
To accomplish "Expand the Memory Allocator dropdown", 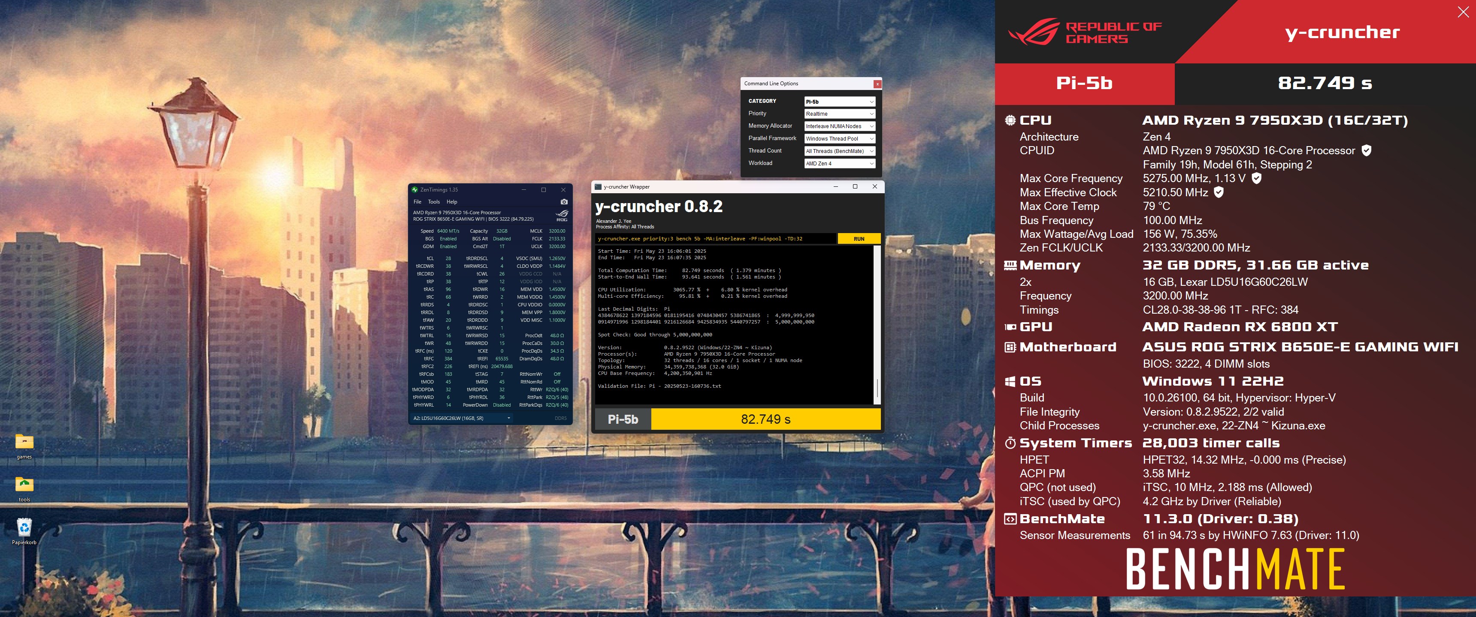I will coord(839,126).
